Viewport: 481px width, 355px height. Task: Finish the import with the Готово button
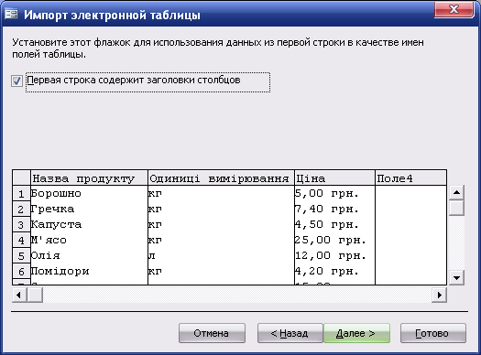(433, 333)
